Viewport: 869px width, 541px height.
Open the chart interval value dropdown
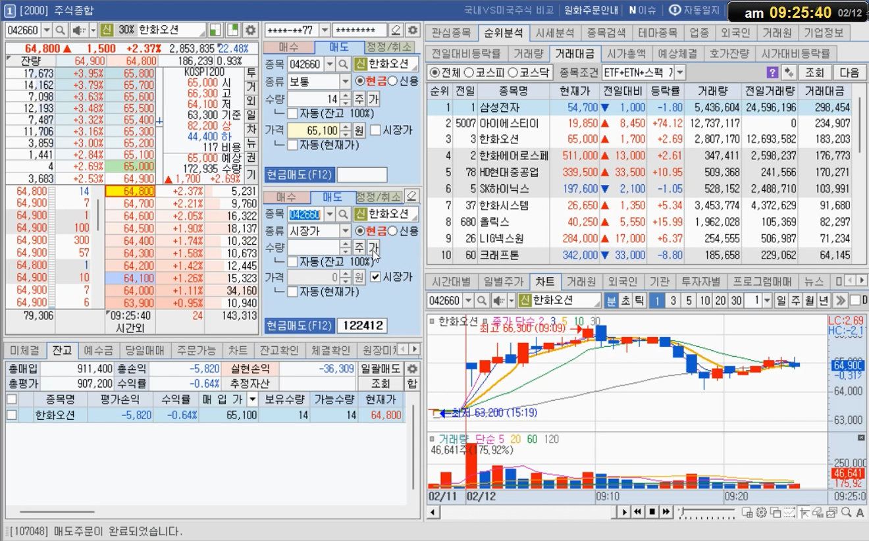click(767, 300)
